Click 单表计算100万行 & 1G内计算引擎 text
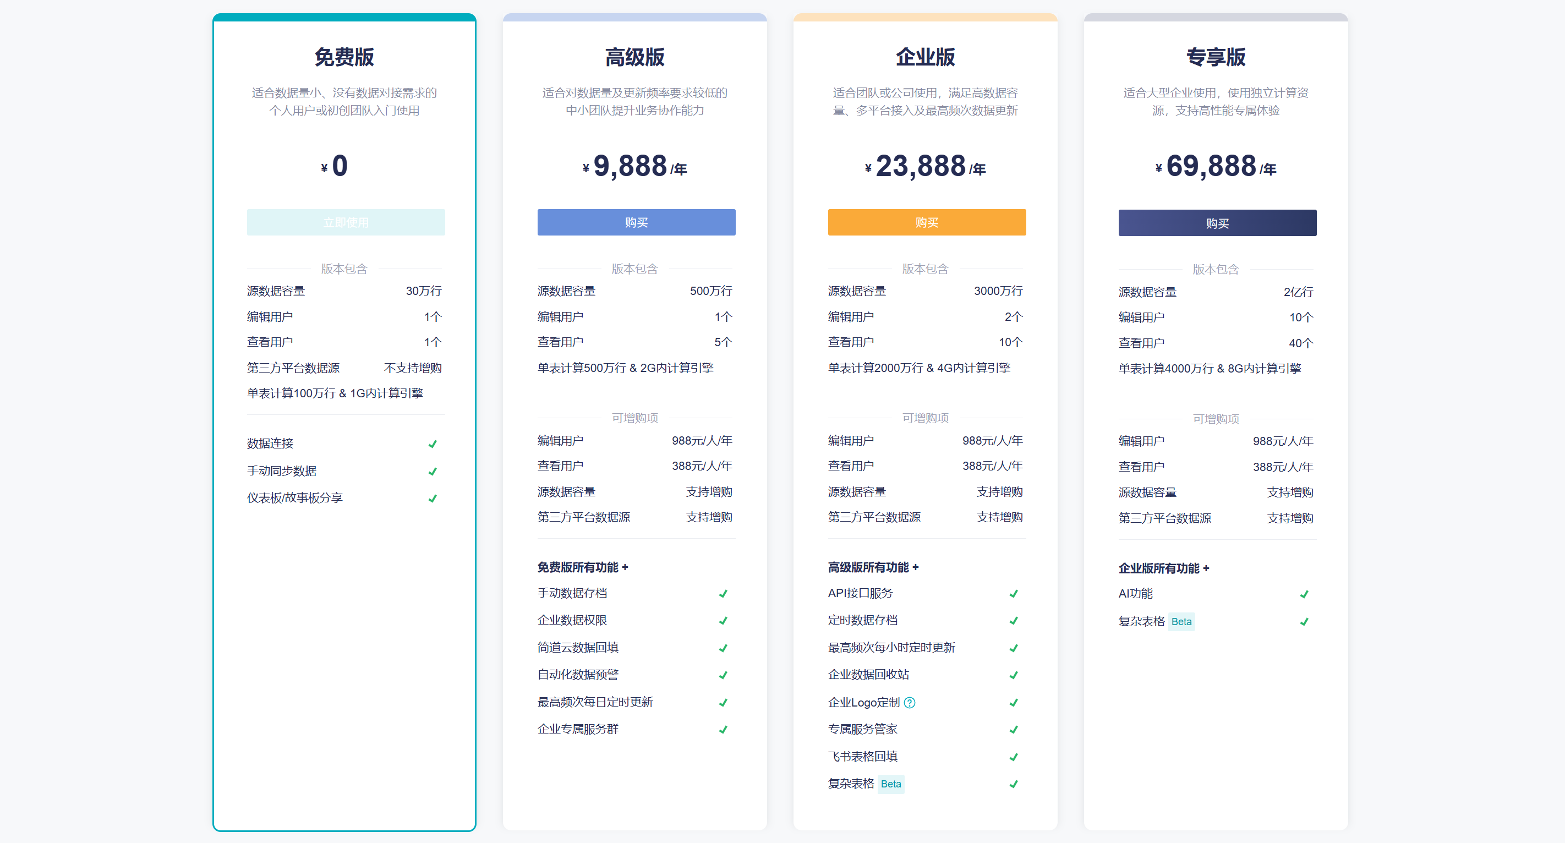 (x=335, y=393)
